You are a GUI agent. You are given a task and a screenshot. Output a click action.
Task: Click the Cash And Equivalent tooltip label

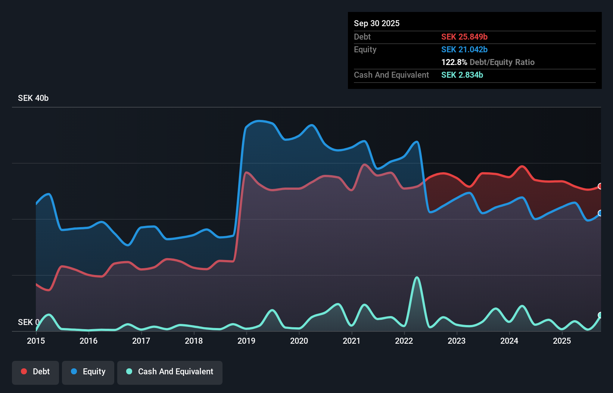click(x=391, y=75)
